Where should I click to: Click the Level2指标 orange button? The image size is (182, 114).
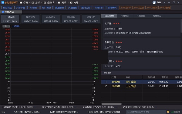(x=151, y=8)
